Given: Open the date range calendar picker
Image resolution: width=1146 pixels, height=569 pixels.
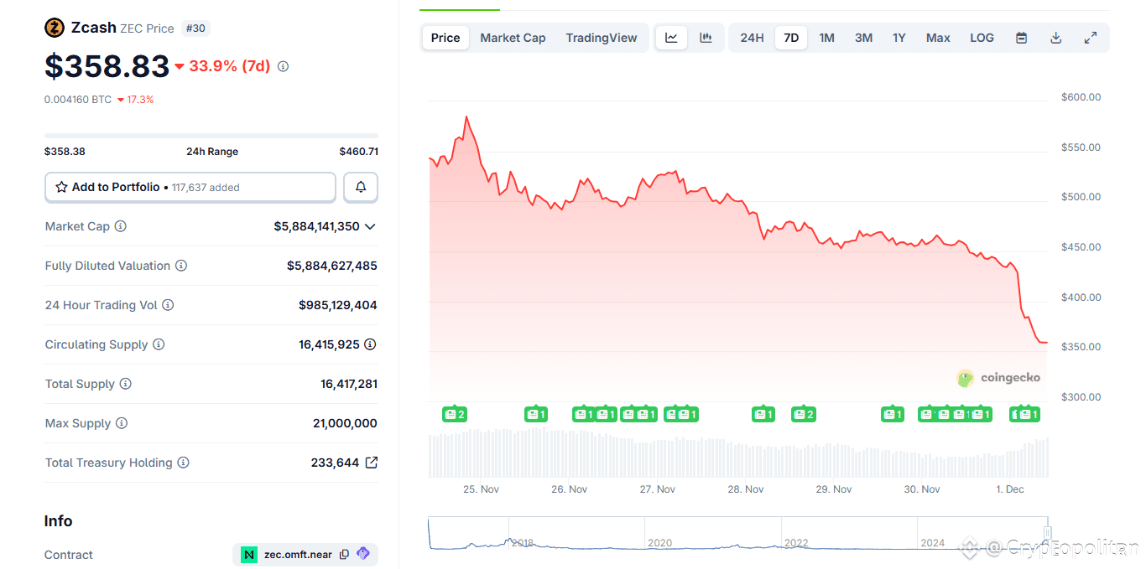Looking at the screenshot, I should (1021, 37).
